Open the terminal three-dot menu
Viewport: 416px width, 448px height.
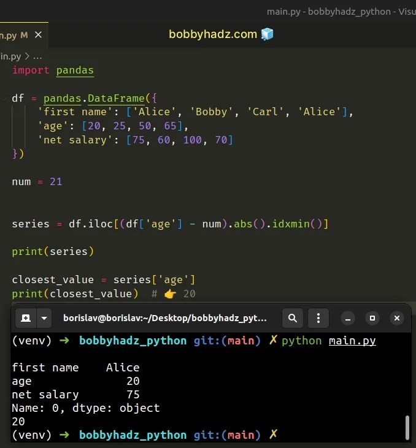click(318, 318)
